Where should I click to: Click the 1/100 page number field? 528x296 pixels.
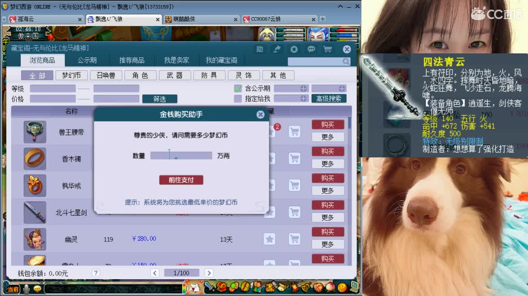[181, 273]
